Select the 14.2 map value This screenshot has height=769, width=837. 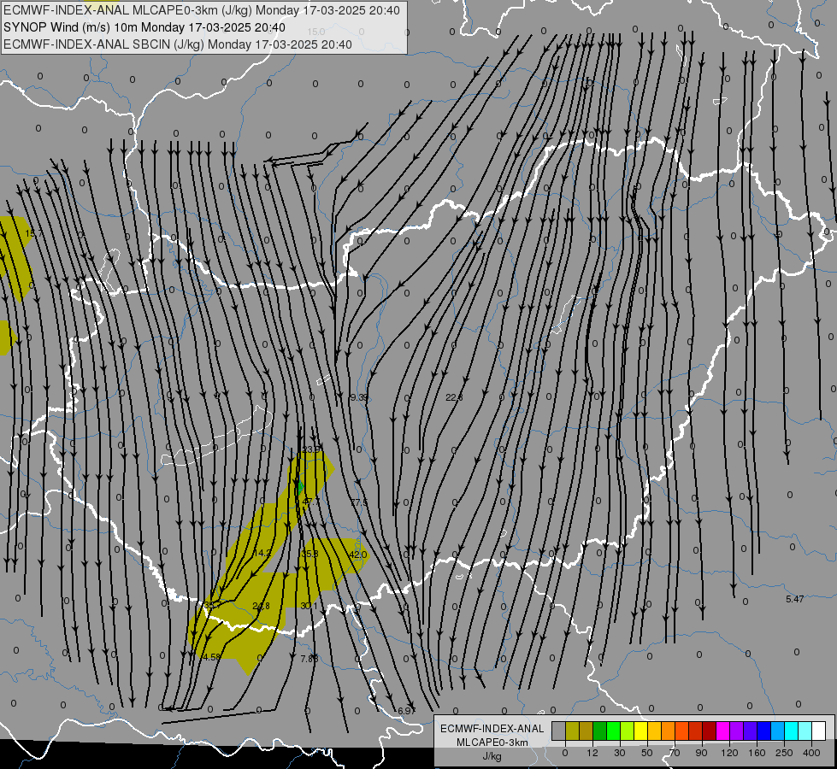point(262,554)
